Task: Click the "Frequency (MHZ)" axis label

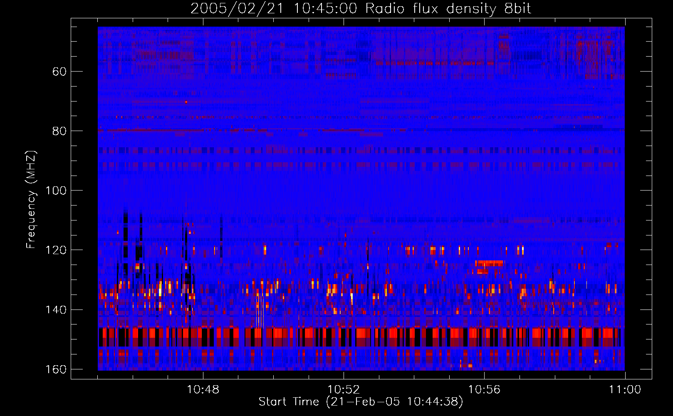Action: click(31, 199)
